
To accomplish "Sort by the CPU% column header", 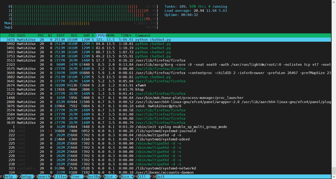I will click(101, 35).
